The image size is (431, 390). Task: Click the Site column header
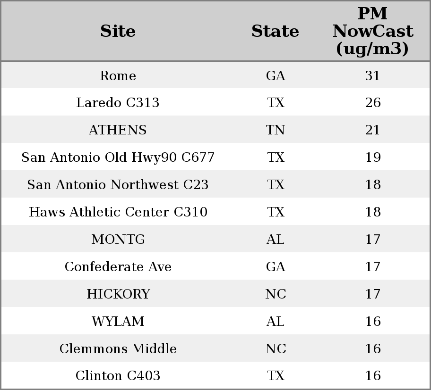point(118,31)
